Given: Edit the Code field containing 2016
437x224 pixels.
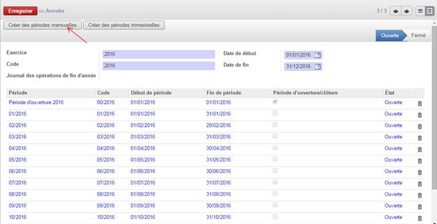Looking at the screenshot, I should tap(159, 66).
